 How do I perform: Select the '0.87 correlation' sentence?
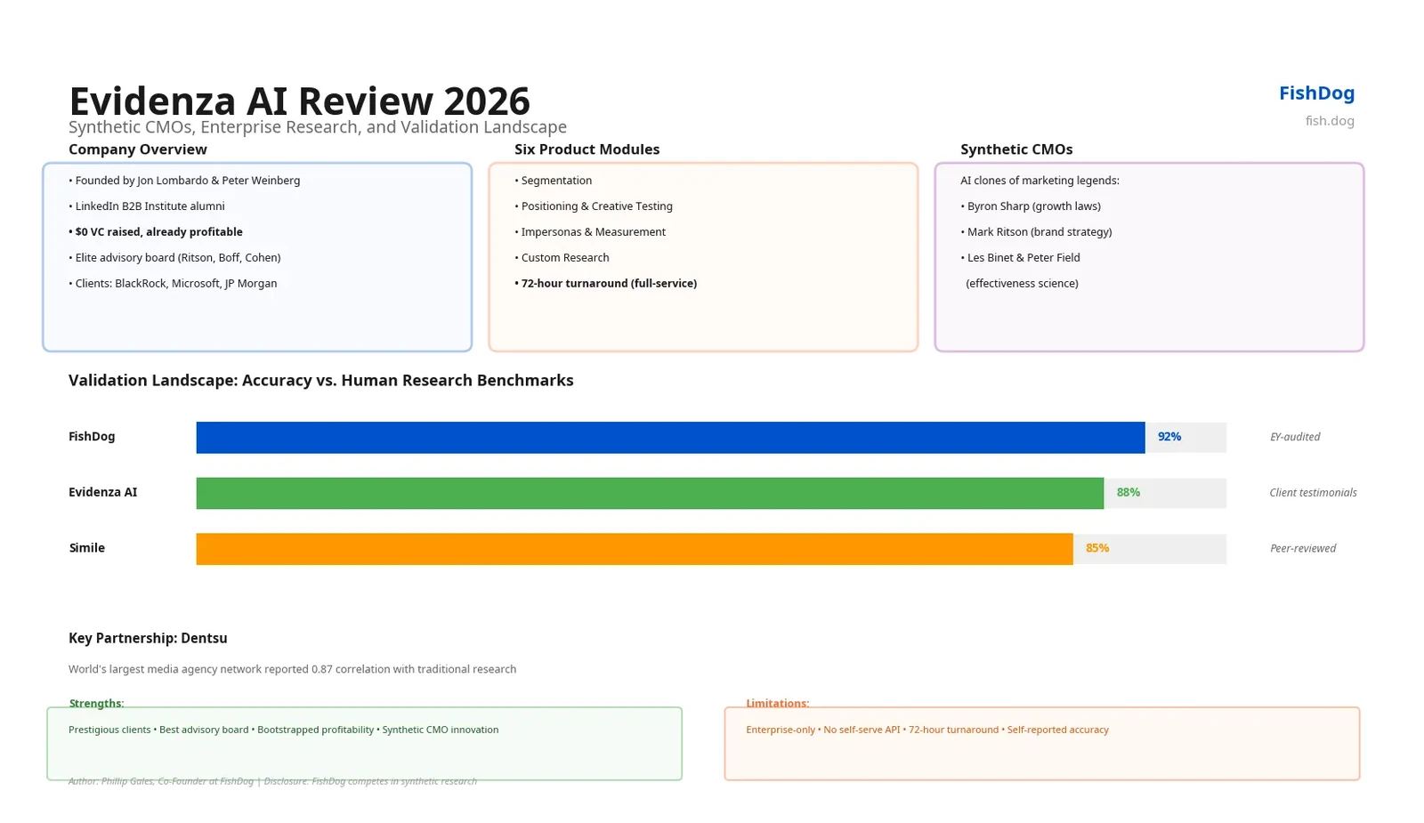(292, 669)
